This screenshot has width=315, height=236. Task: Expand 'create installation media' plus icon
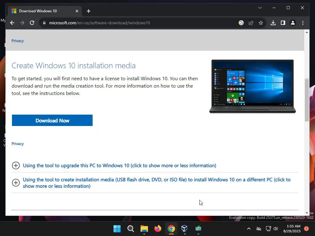coord(16,183)
